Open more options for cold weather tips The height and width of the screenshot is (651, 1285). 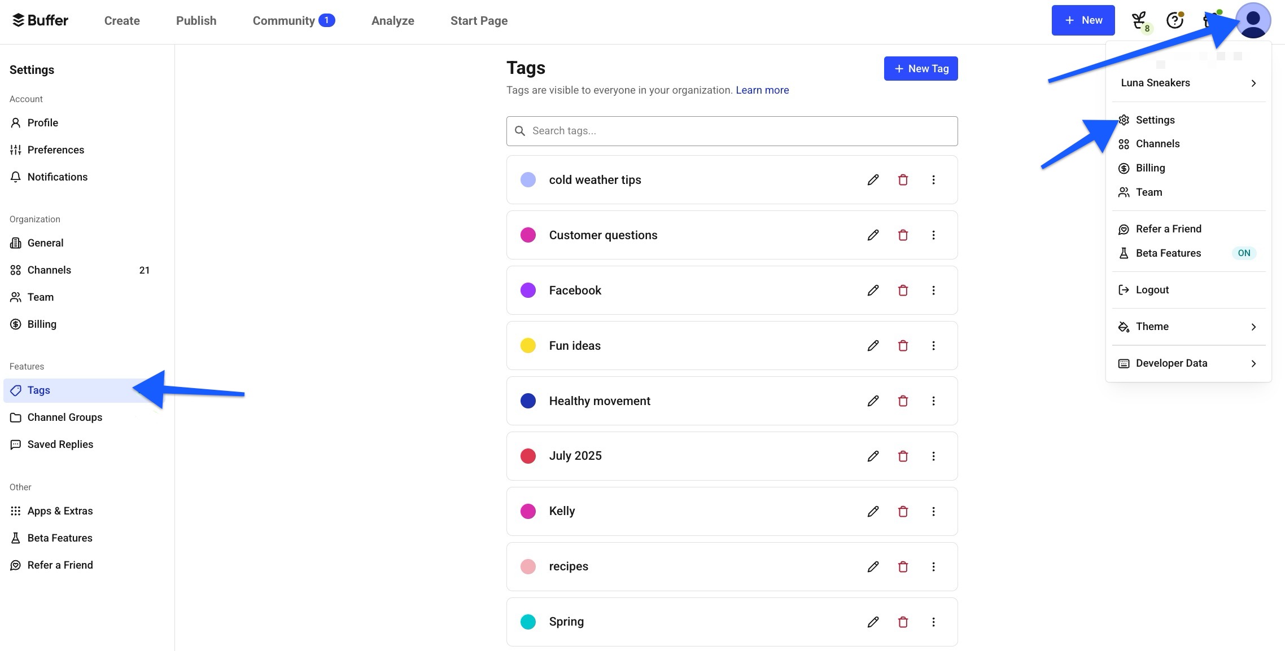(x=933, y=179)
